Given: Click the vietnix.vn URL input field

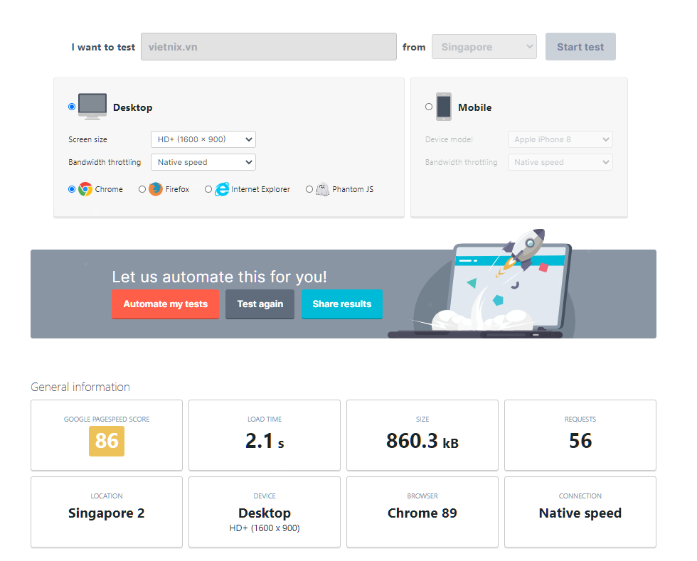Looking at the screenshot, I should coord(268,46).
